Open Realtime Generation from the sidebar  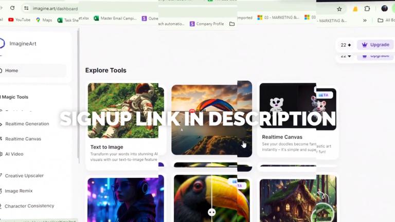pyautogui.click(x=27, y=124)
